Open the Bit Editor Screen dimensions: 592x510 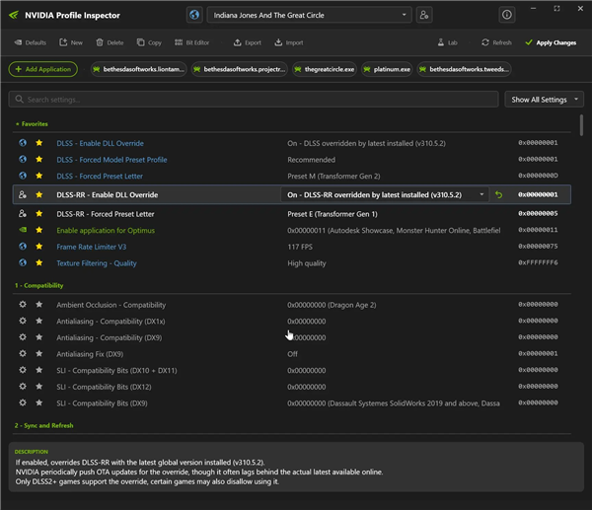(191, 42)
